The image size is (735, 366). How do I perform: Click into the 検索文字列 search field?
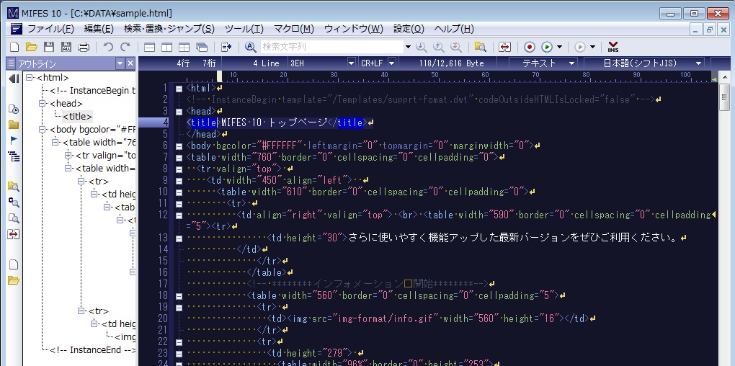[331, 47]
